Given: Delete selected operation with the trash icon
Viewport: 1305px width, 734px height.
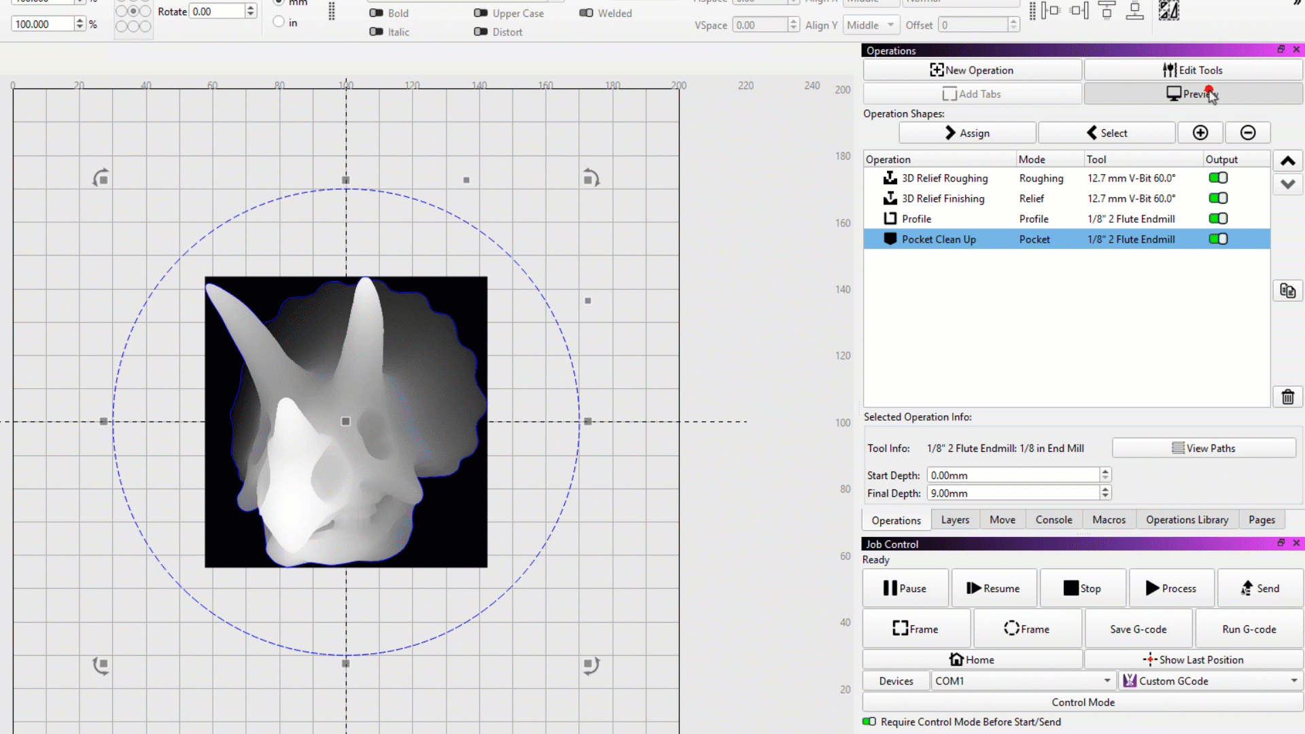Looking at the screenshot, I should 1287,397.
